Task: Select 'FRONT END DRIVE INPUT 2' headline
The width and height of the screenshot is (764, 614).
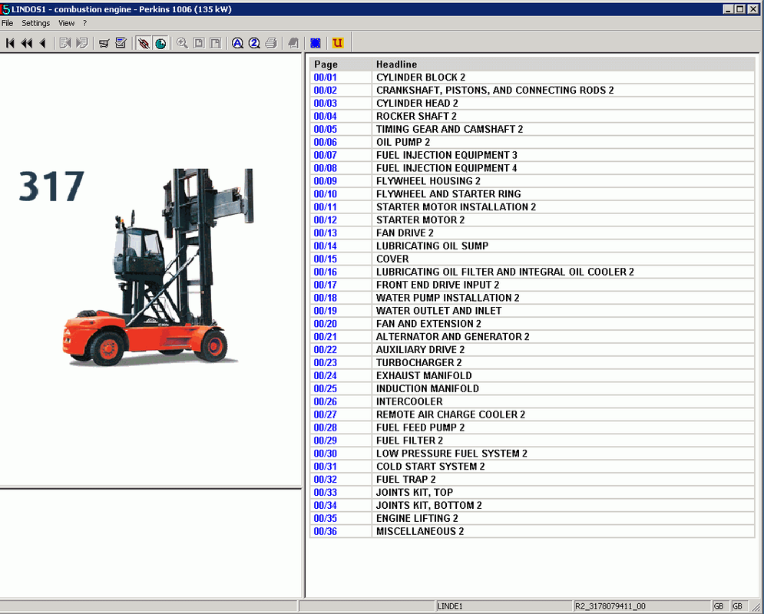Action: (438, 285)
